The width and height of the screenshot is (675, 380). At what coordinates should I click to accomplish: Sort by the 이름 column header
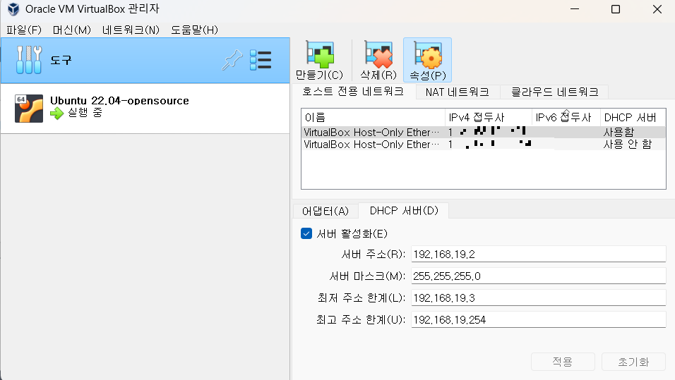(374, 117)
